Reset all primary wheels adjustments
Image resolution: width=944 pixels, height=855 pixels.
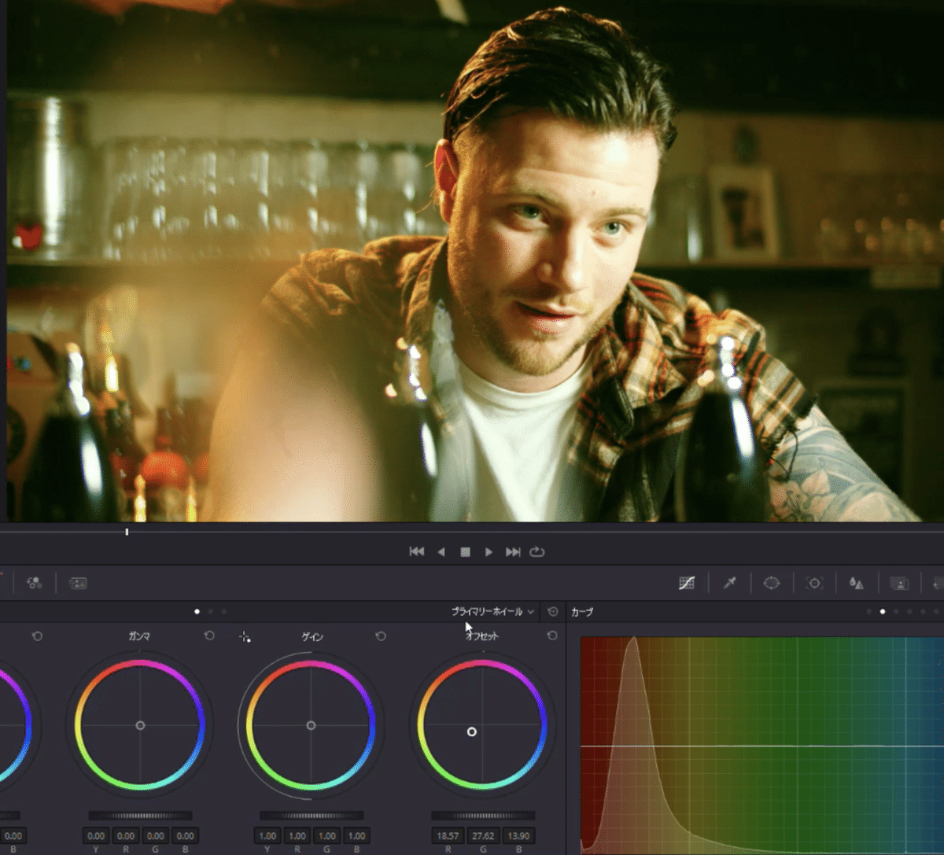pos(553,611)
